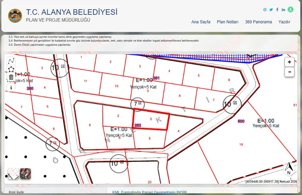This screenshot has height=195, width=302.
Task: Click the Kml İndir label
Action: (16, 192)
